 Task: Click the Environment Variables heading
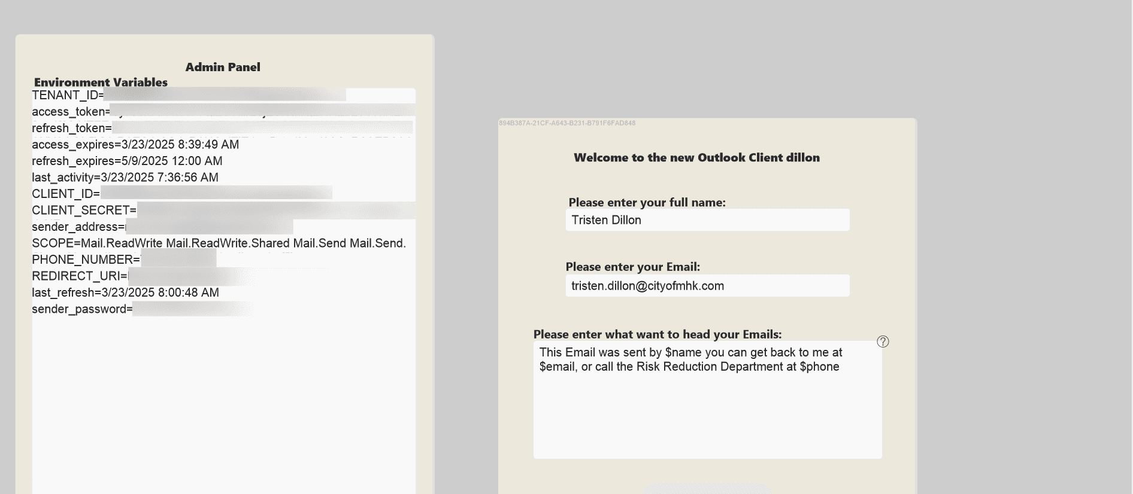(101, 82)
